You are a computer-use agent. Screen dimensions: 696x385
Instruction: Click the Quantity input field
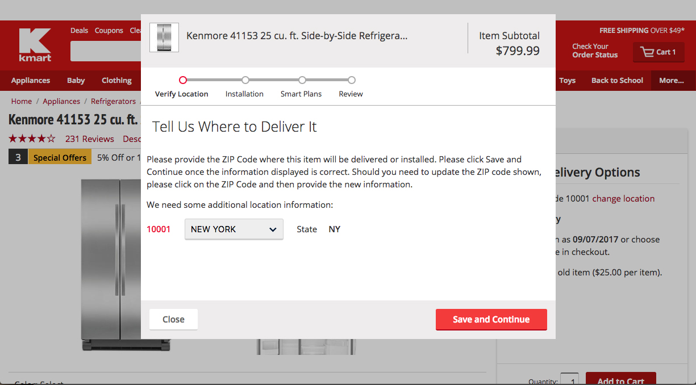coord(569,379)
